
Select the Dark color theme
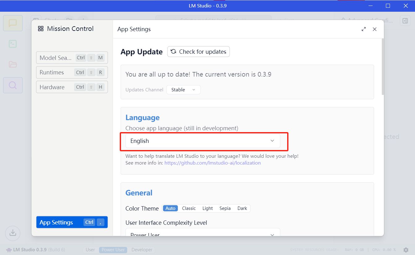pyautogui.click(x=242, y=208)
